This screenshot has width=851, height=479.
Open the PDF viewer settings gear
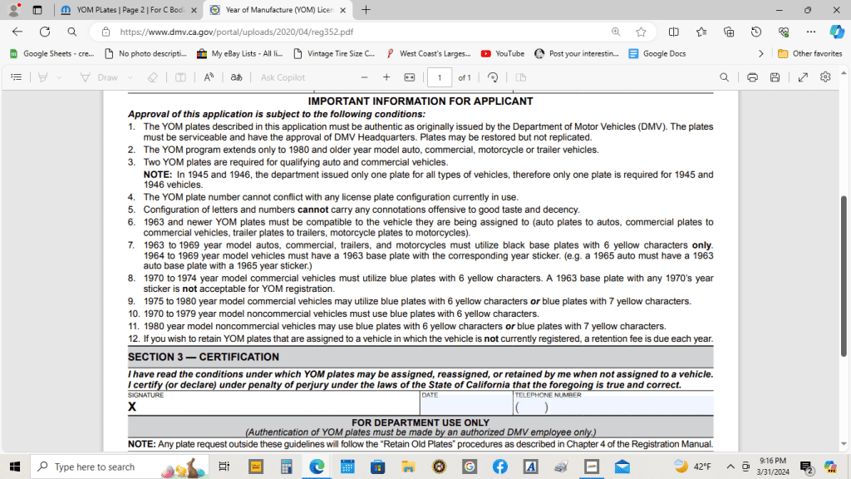[x=825, y=77]
